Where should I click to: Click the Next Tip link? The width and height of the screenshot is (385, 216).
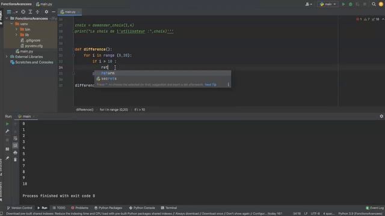coord(211,85)
